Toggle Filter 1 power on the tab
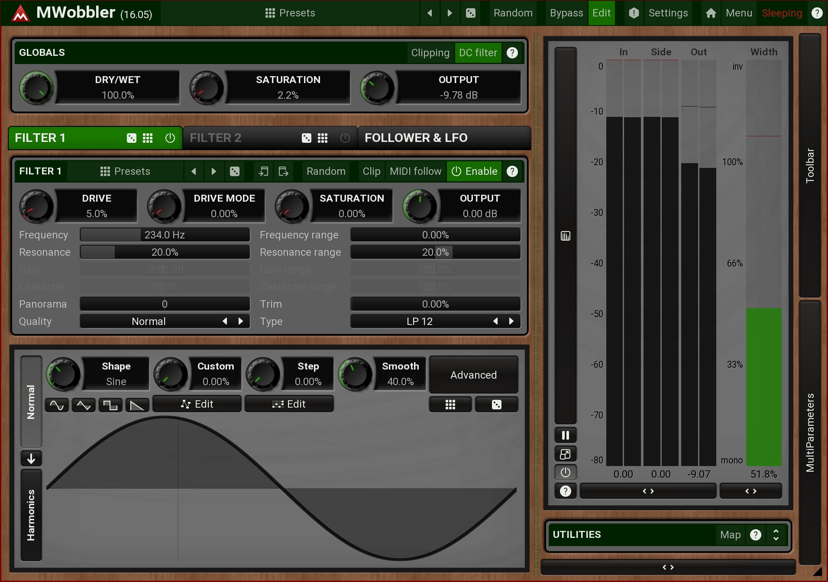This screenshot has width=828, height=582. tap(170, 138)
